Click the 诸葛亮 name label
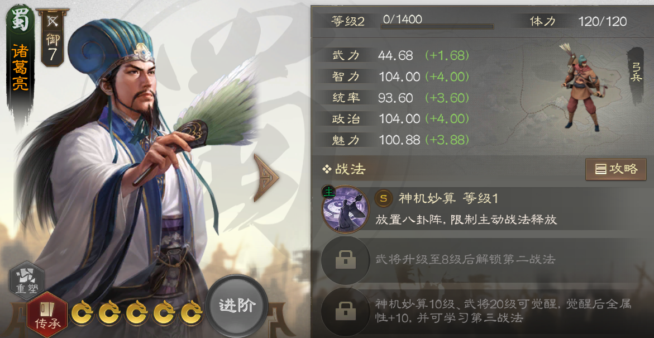Image resolution: width=654 pixels, height=338 pixels. click(20, 68)
